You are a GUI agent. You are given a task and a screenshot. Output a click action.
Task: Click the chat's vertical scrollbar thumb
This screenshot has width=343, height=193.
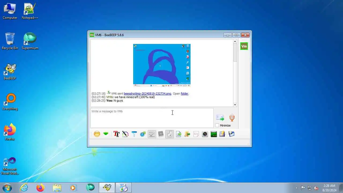[x=235, y=52]
